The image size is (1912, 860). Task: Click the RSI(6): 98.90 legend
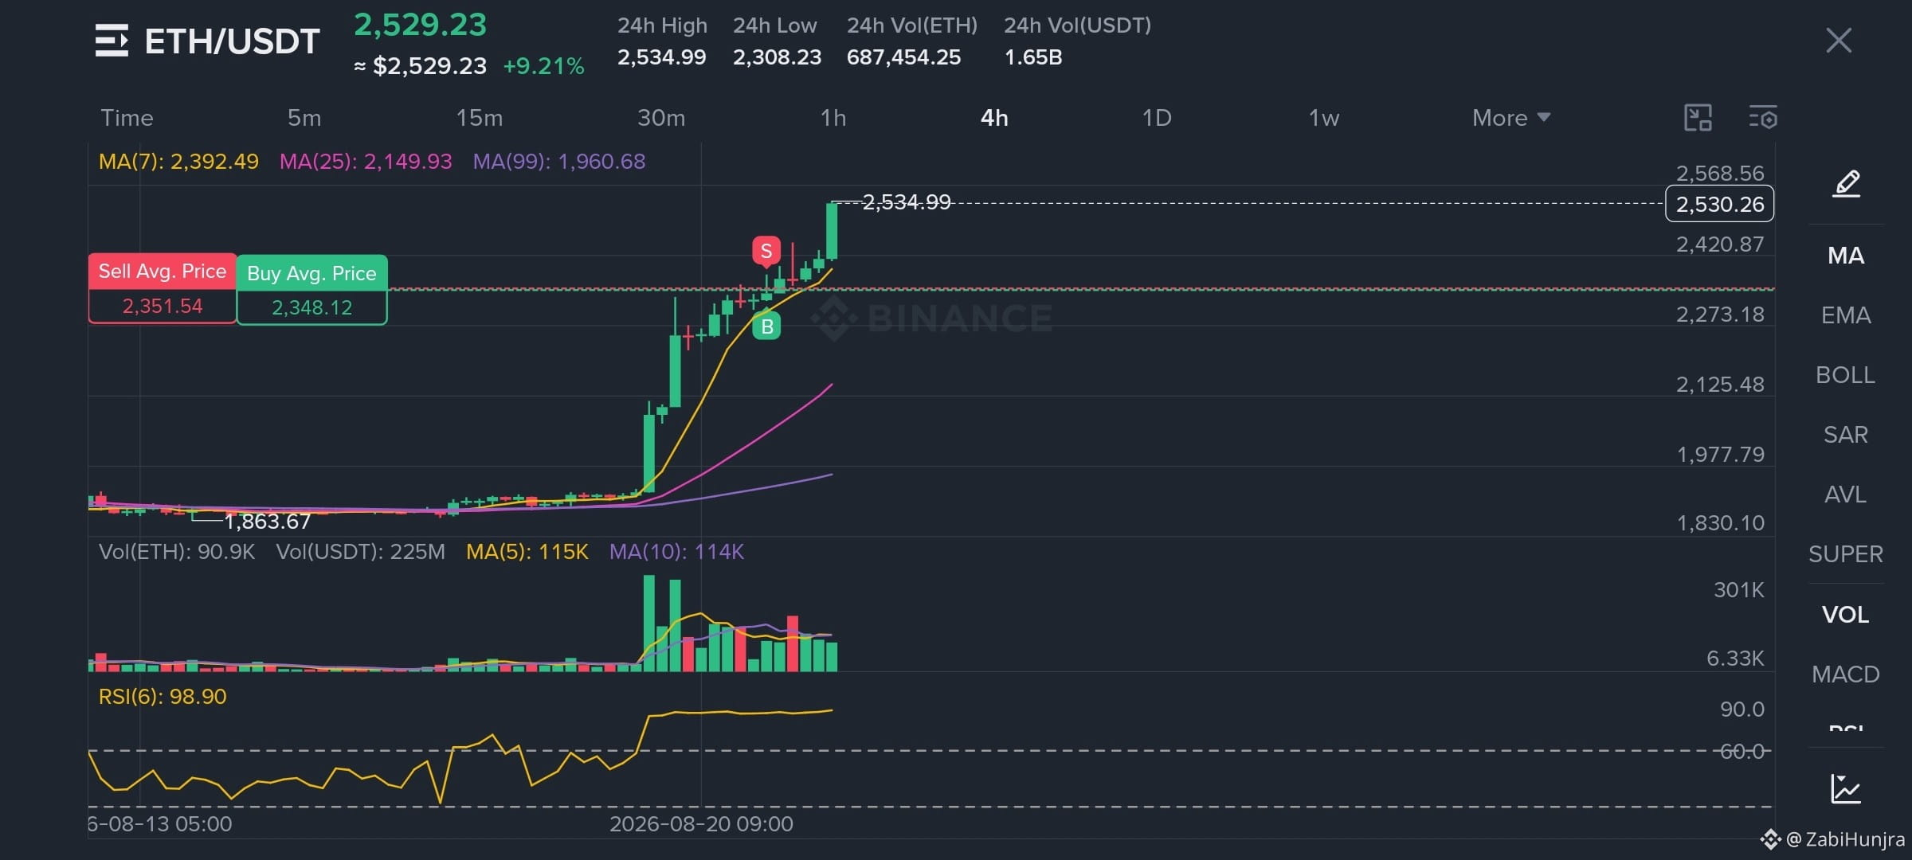(163, 697)
